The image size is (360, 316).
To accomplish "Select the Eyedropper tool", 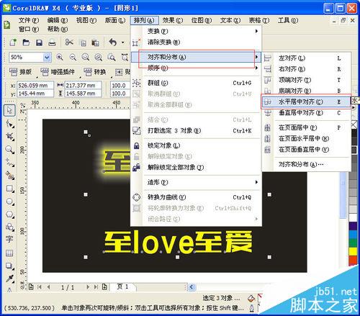I will click(x=10, y=279).
